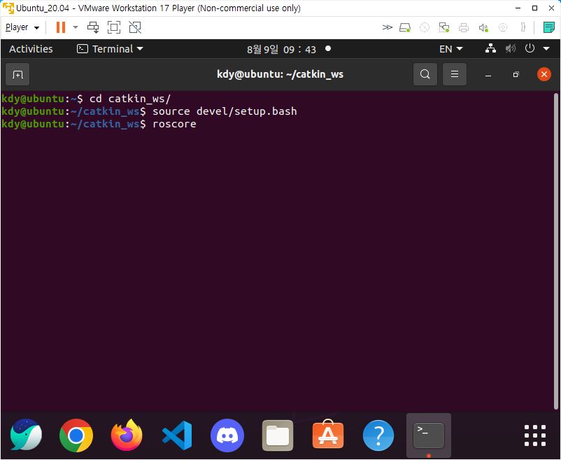Select the power icon in the top bar
Viewport: 561px width, 460px height.
(530, 48)
